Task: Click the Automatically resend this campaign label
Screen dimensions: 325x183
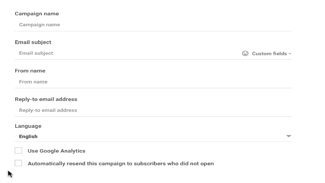Action: [x=121, y=164]
